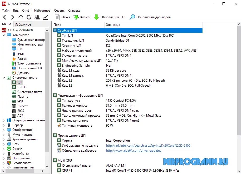Select the Типичная мощность row
242x174 pixels.
[x=128, y=126]
